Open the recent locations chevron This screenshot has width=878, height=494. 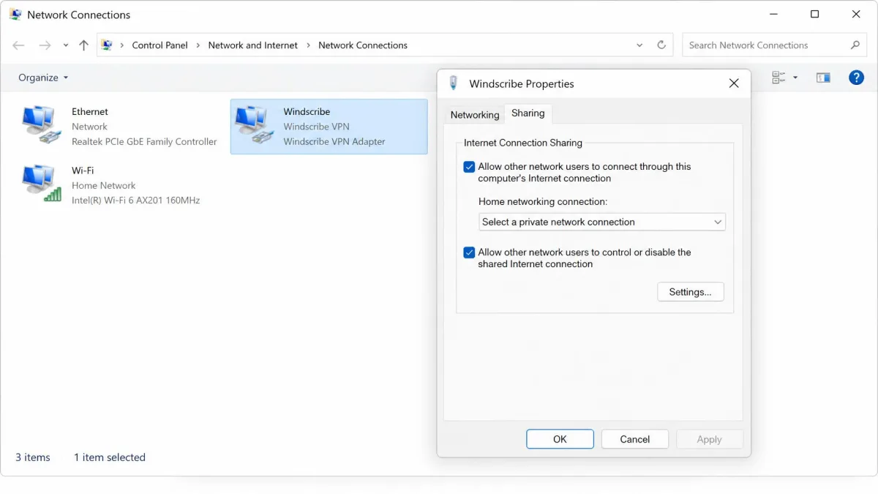(x=66, y=45)
